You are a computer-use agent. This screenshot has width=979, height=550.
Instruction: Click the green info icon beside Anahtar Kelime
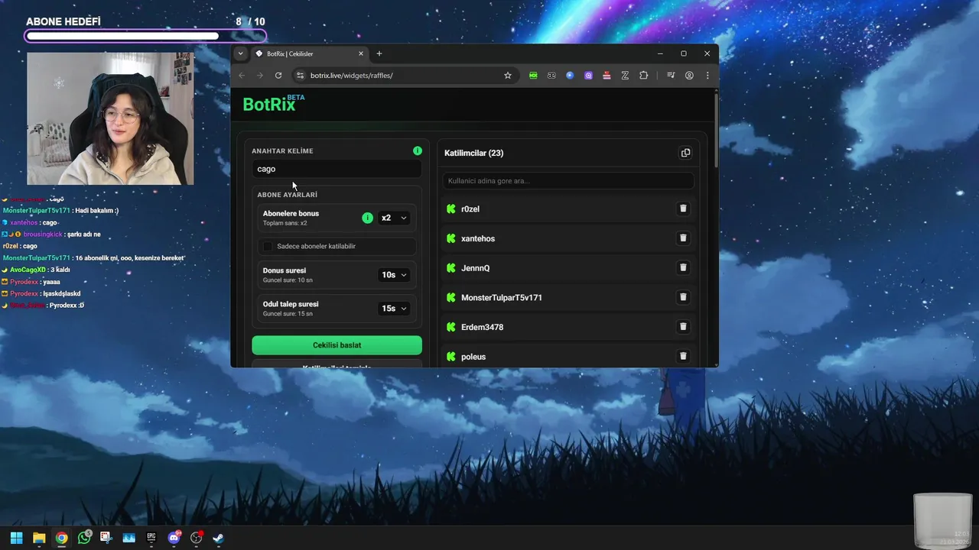click(418, 150)
